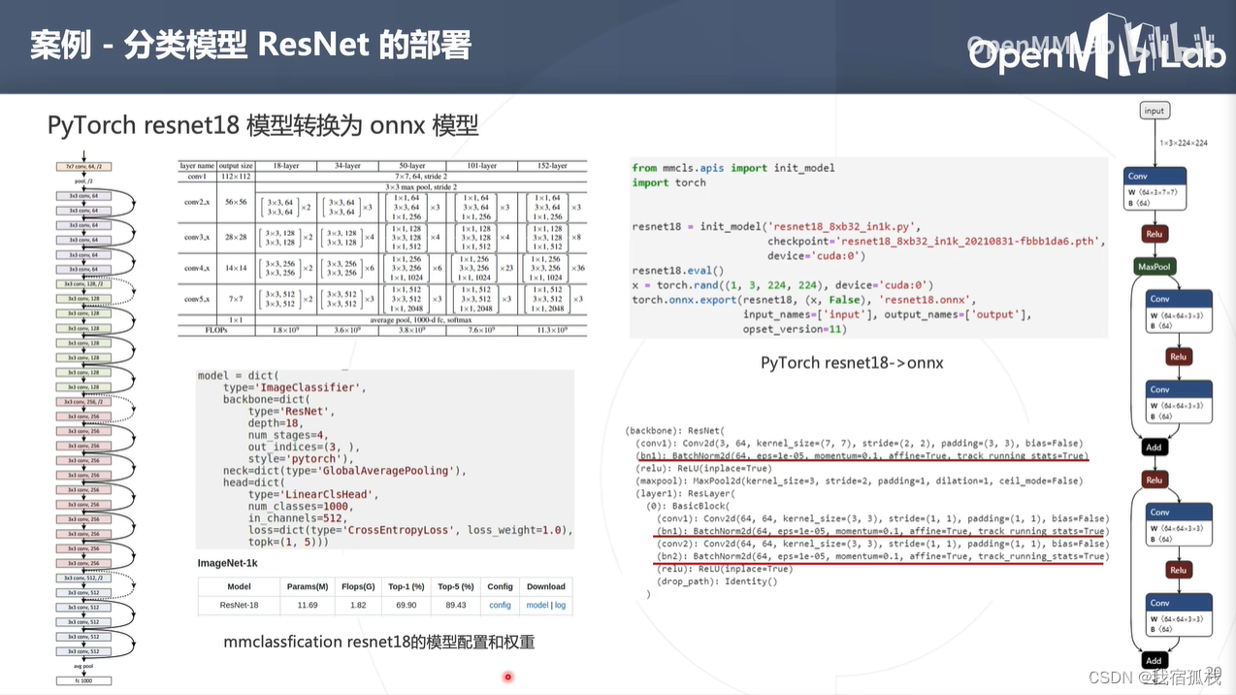The width and height of the screenshot is (1236, 695).
Task: Click the 'in_channels=512' config line
Action: [x=296, y=518]
